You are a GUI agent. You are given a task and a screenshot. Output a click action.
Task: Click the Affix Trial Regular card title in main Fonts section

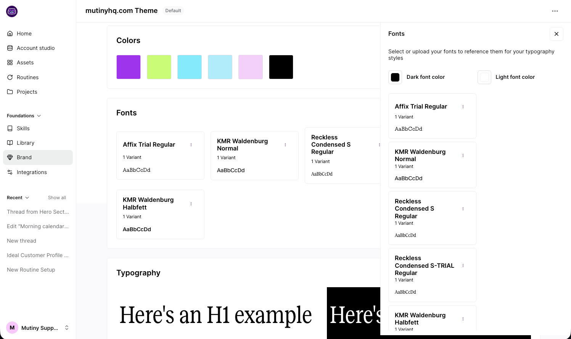pos(149,145)
